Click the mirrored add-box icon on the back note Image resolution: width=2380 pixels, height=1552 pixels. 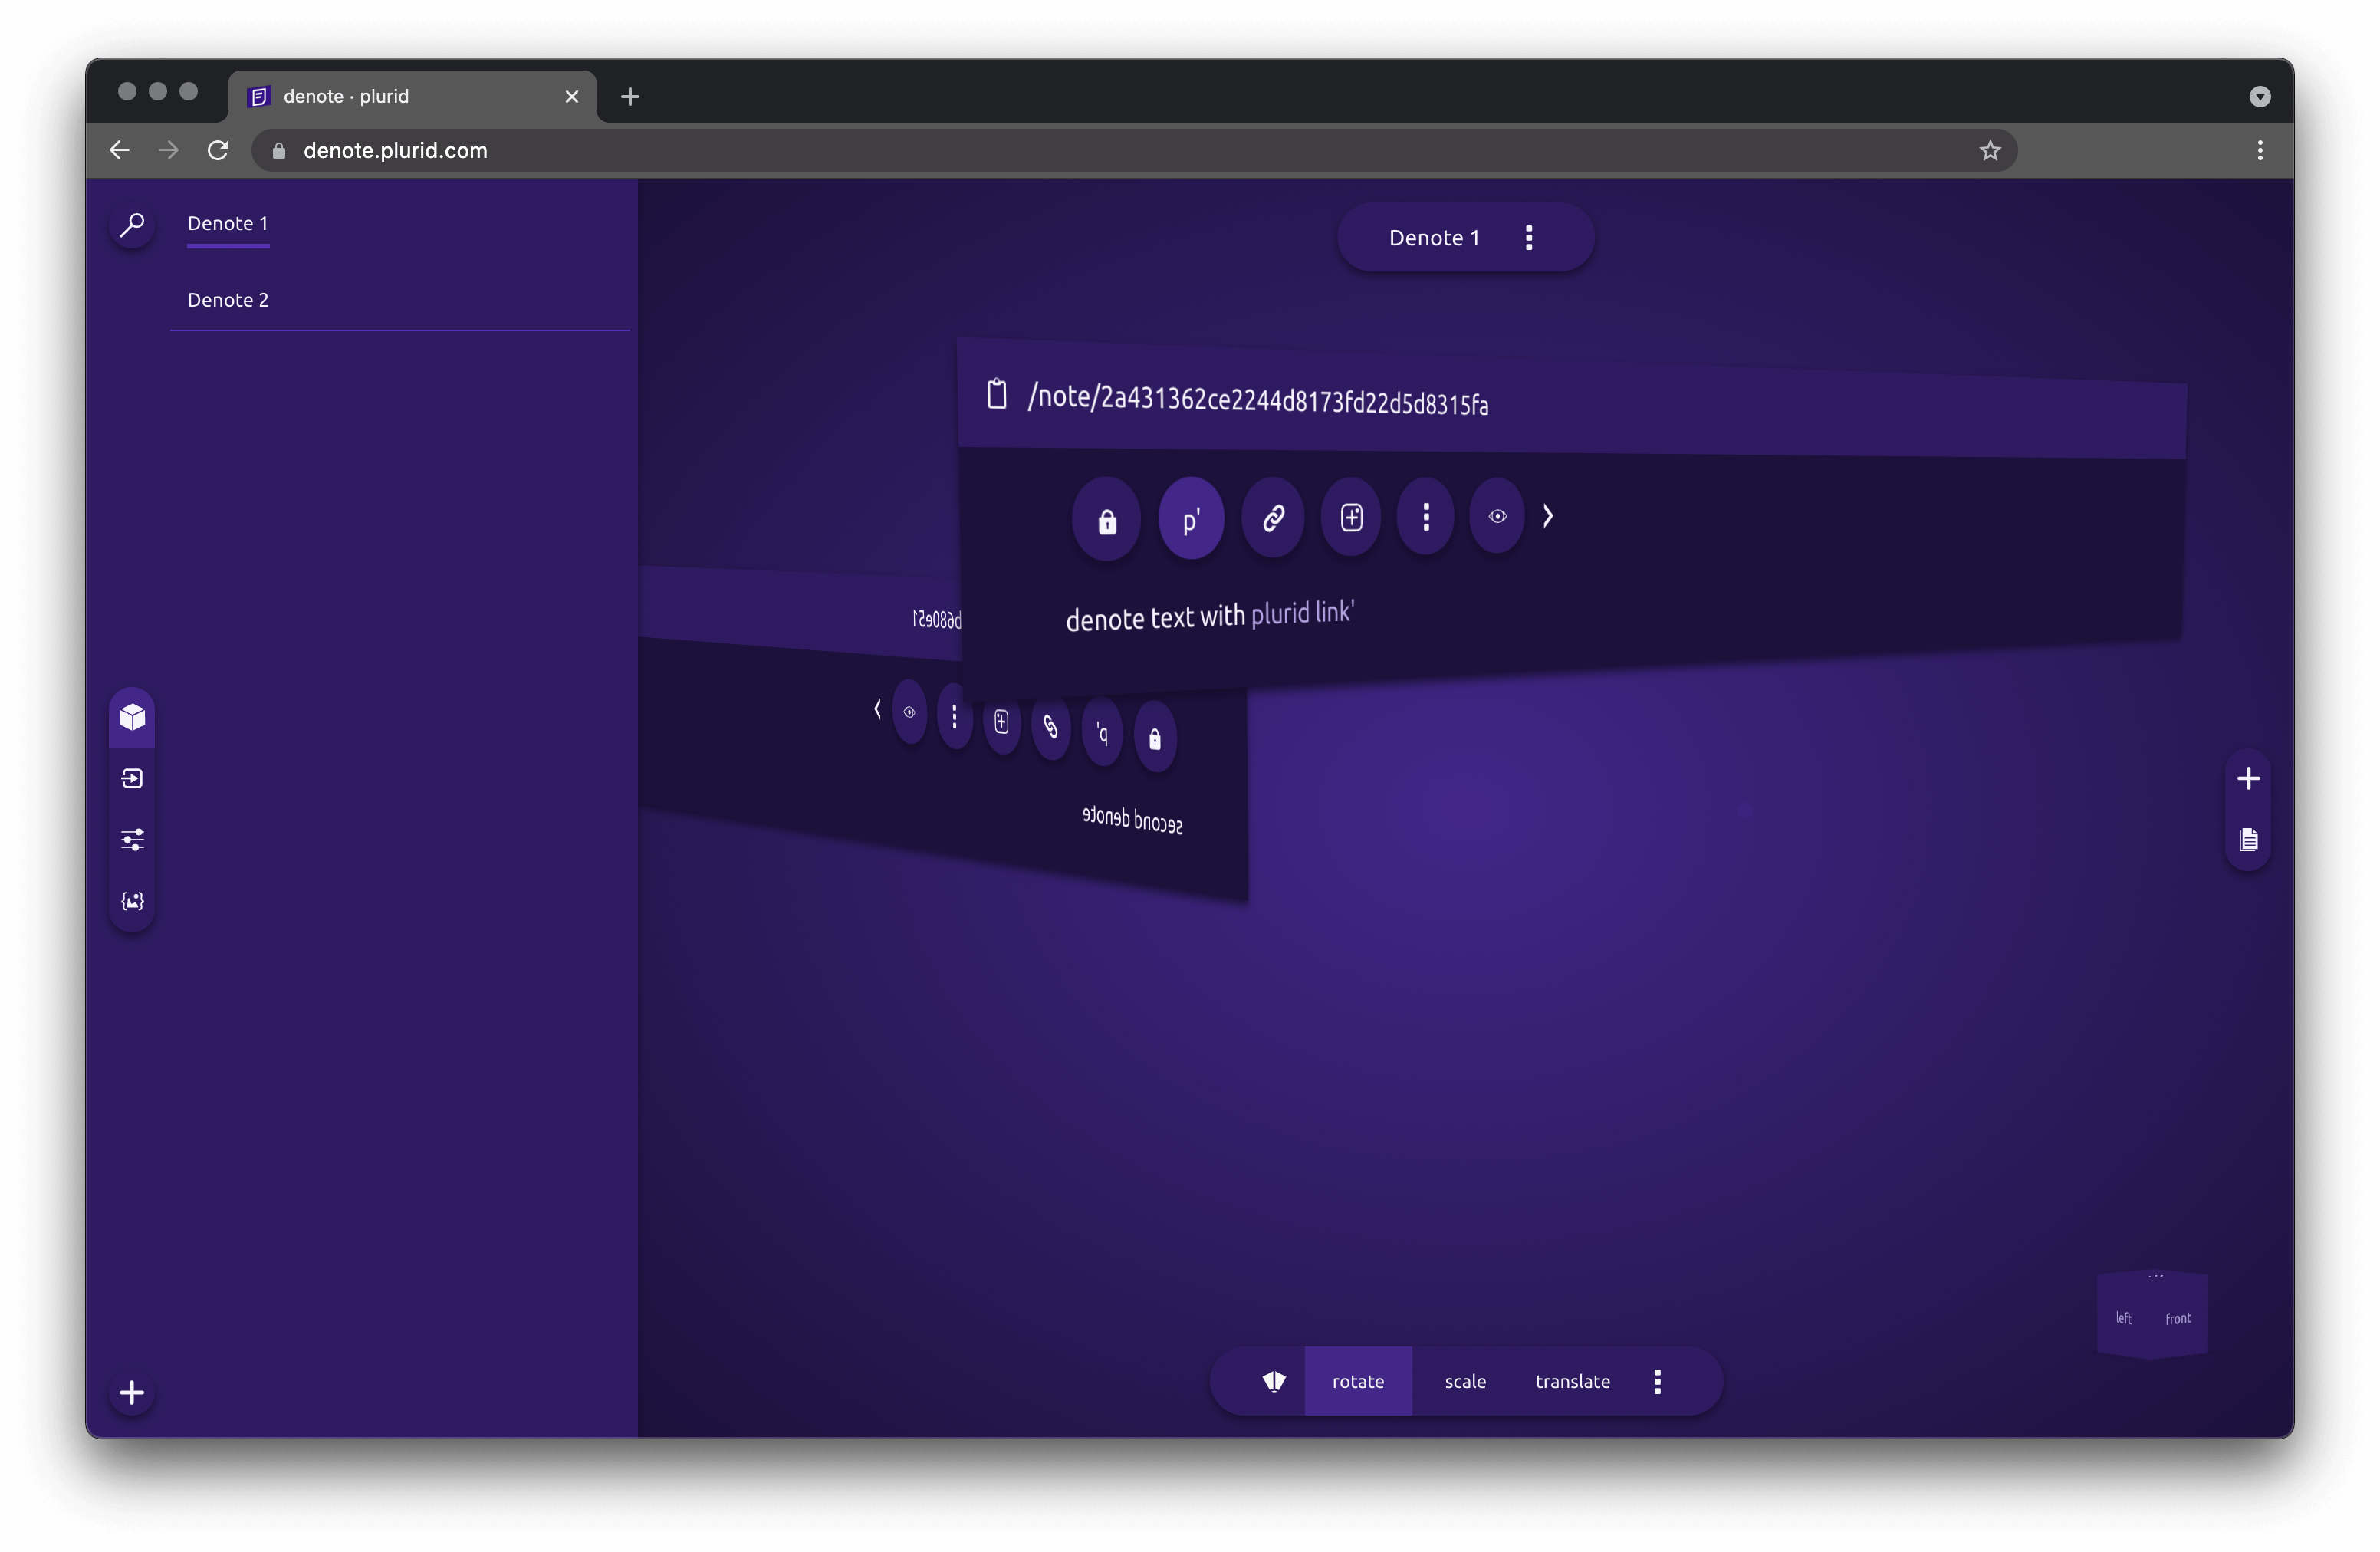[1001, 721]
